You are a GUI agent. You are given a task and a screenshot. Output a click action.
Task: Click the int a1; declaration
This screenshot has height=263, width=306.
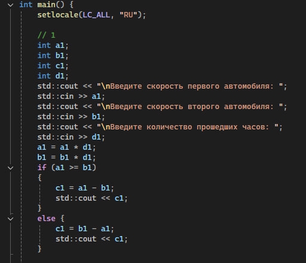pyautogui.click(x=53, y=46)
